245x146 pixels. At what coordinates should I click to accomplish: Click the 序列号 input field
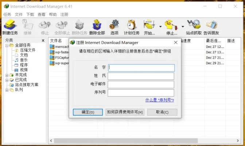141,93
